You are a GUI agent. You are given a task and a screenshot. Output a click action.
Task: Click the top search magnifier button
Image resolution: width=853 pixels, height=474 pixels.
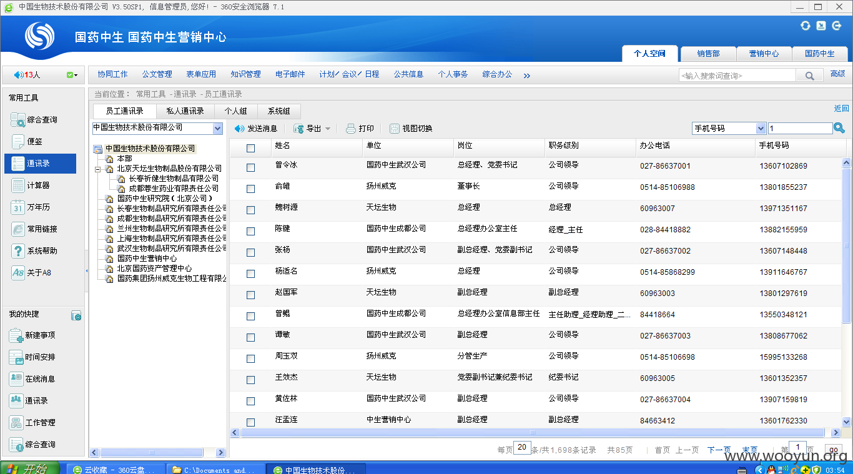809,76
